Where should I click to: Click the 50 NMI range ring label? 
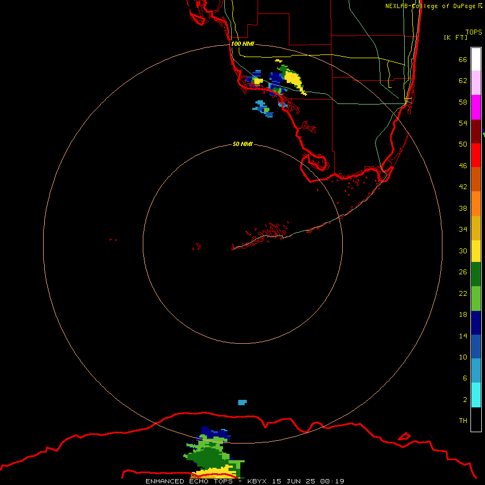click(242, 144)
